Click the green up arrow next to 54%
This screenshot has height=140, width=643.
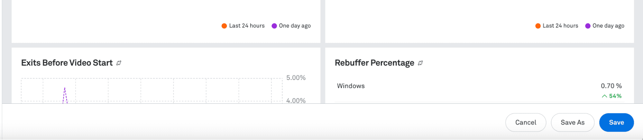click(x=604, y=96)
